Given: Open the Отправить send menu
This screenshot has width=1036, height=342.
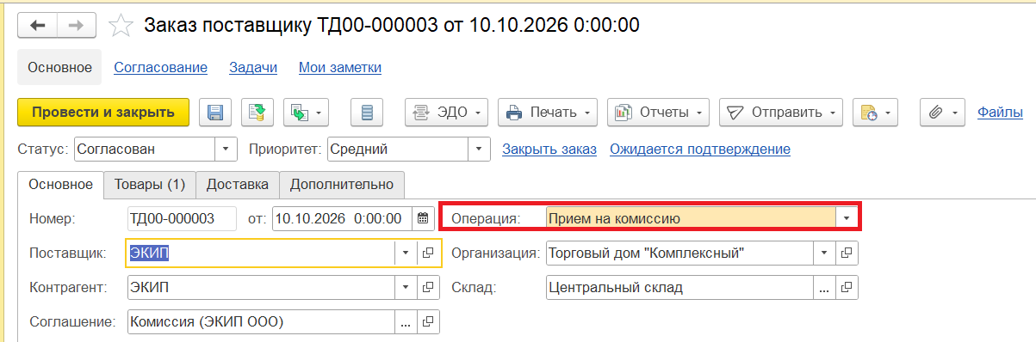Looking at the screenshot, I should (x=781, y=112).
